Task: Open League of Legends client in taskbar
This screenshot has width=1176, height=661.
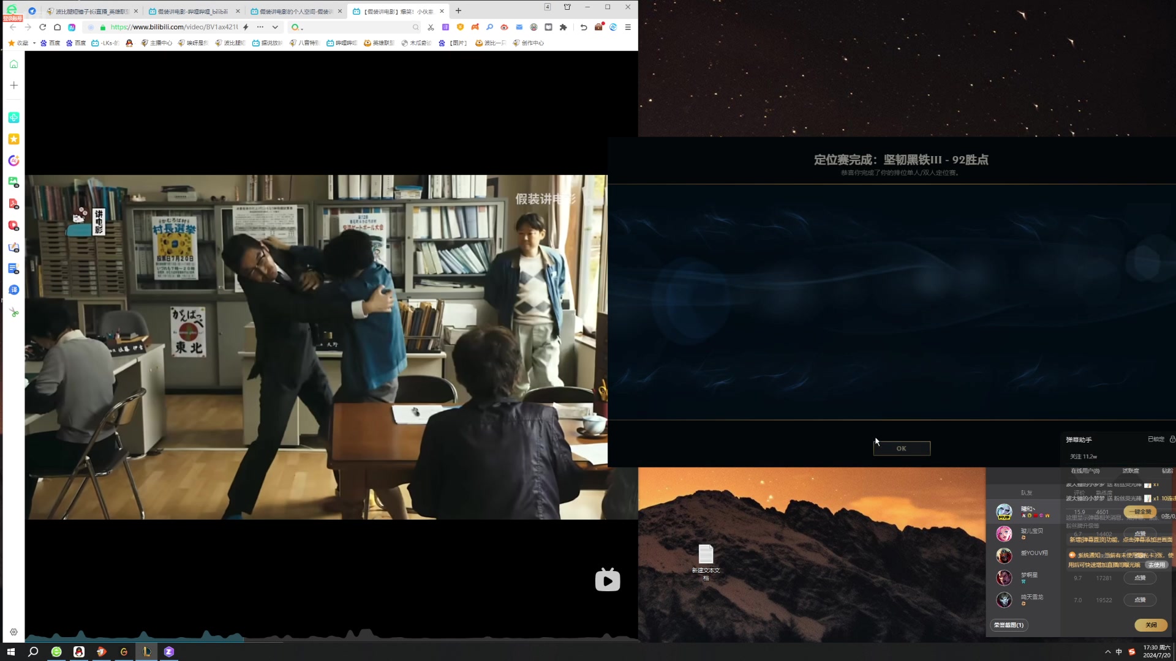Action: (146, 652)
